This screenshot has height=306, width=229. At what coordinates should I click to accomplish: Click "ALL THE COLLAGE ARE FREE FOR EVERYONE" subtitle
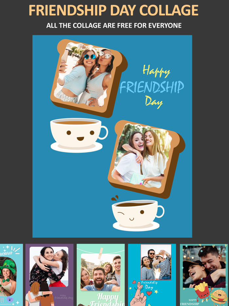point(114,25)
